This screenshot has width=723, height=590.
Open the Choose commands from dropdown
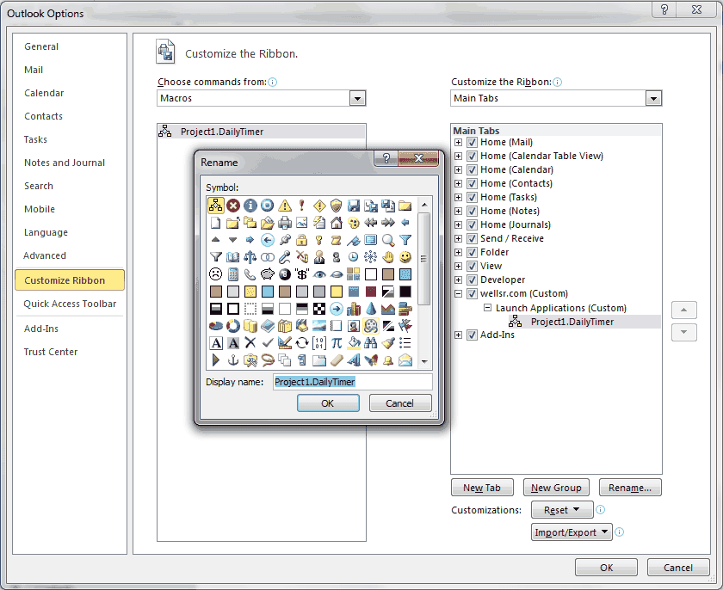tap(358, 98)
